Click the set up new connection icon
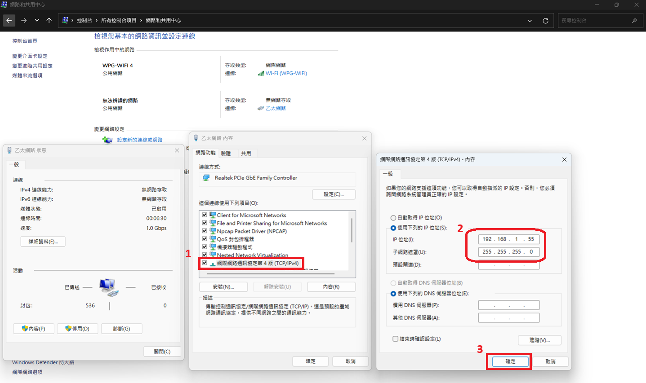This screenshot has width=646, height=383. point(107,140)
